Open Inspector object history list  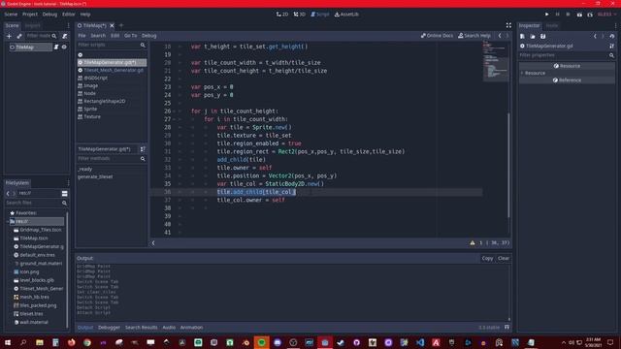612,37
